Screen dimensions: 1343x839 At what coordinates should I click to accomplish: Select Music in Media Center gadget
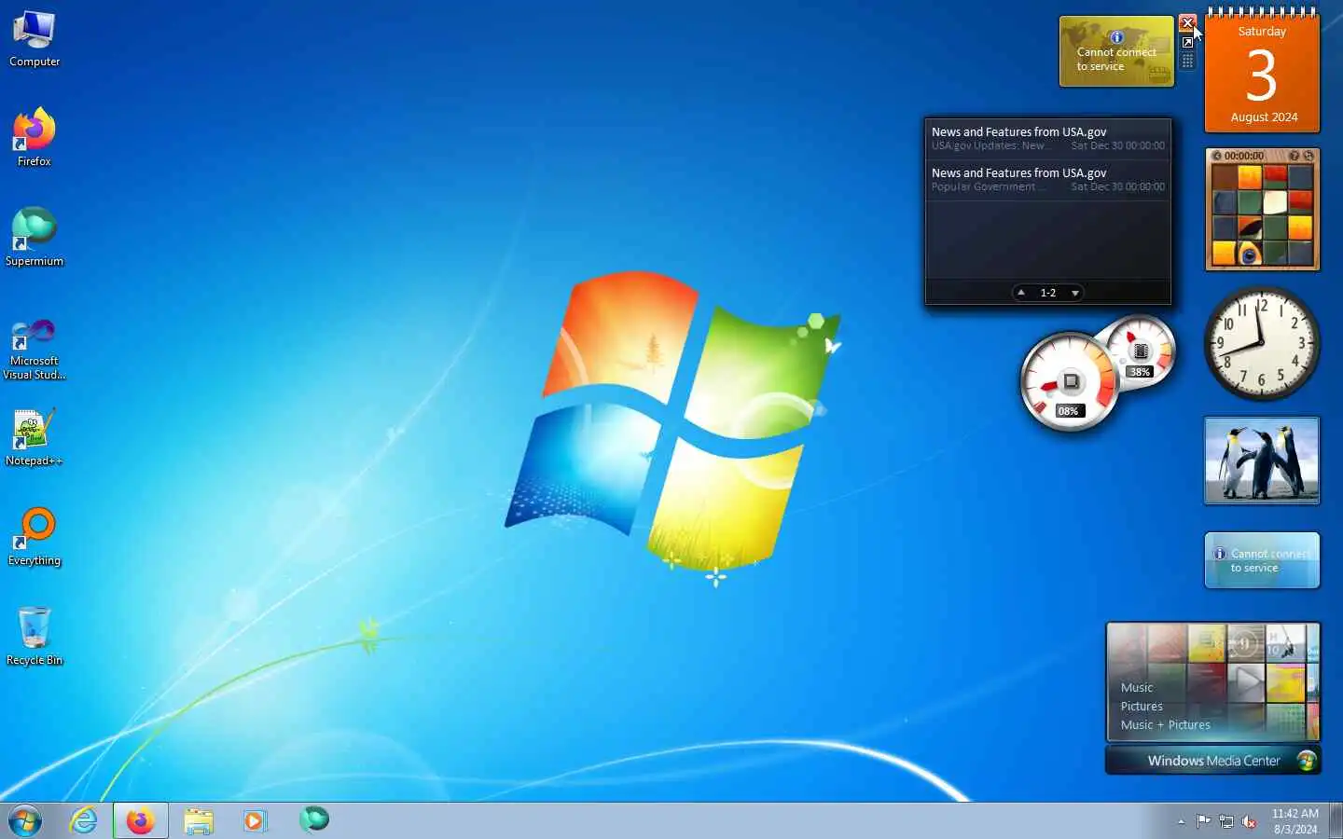pos(1137,687)
